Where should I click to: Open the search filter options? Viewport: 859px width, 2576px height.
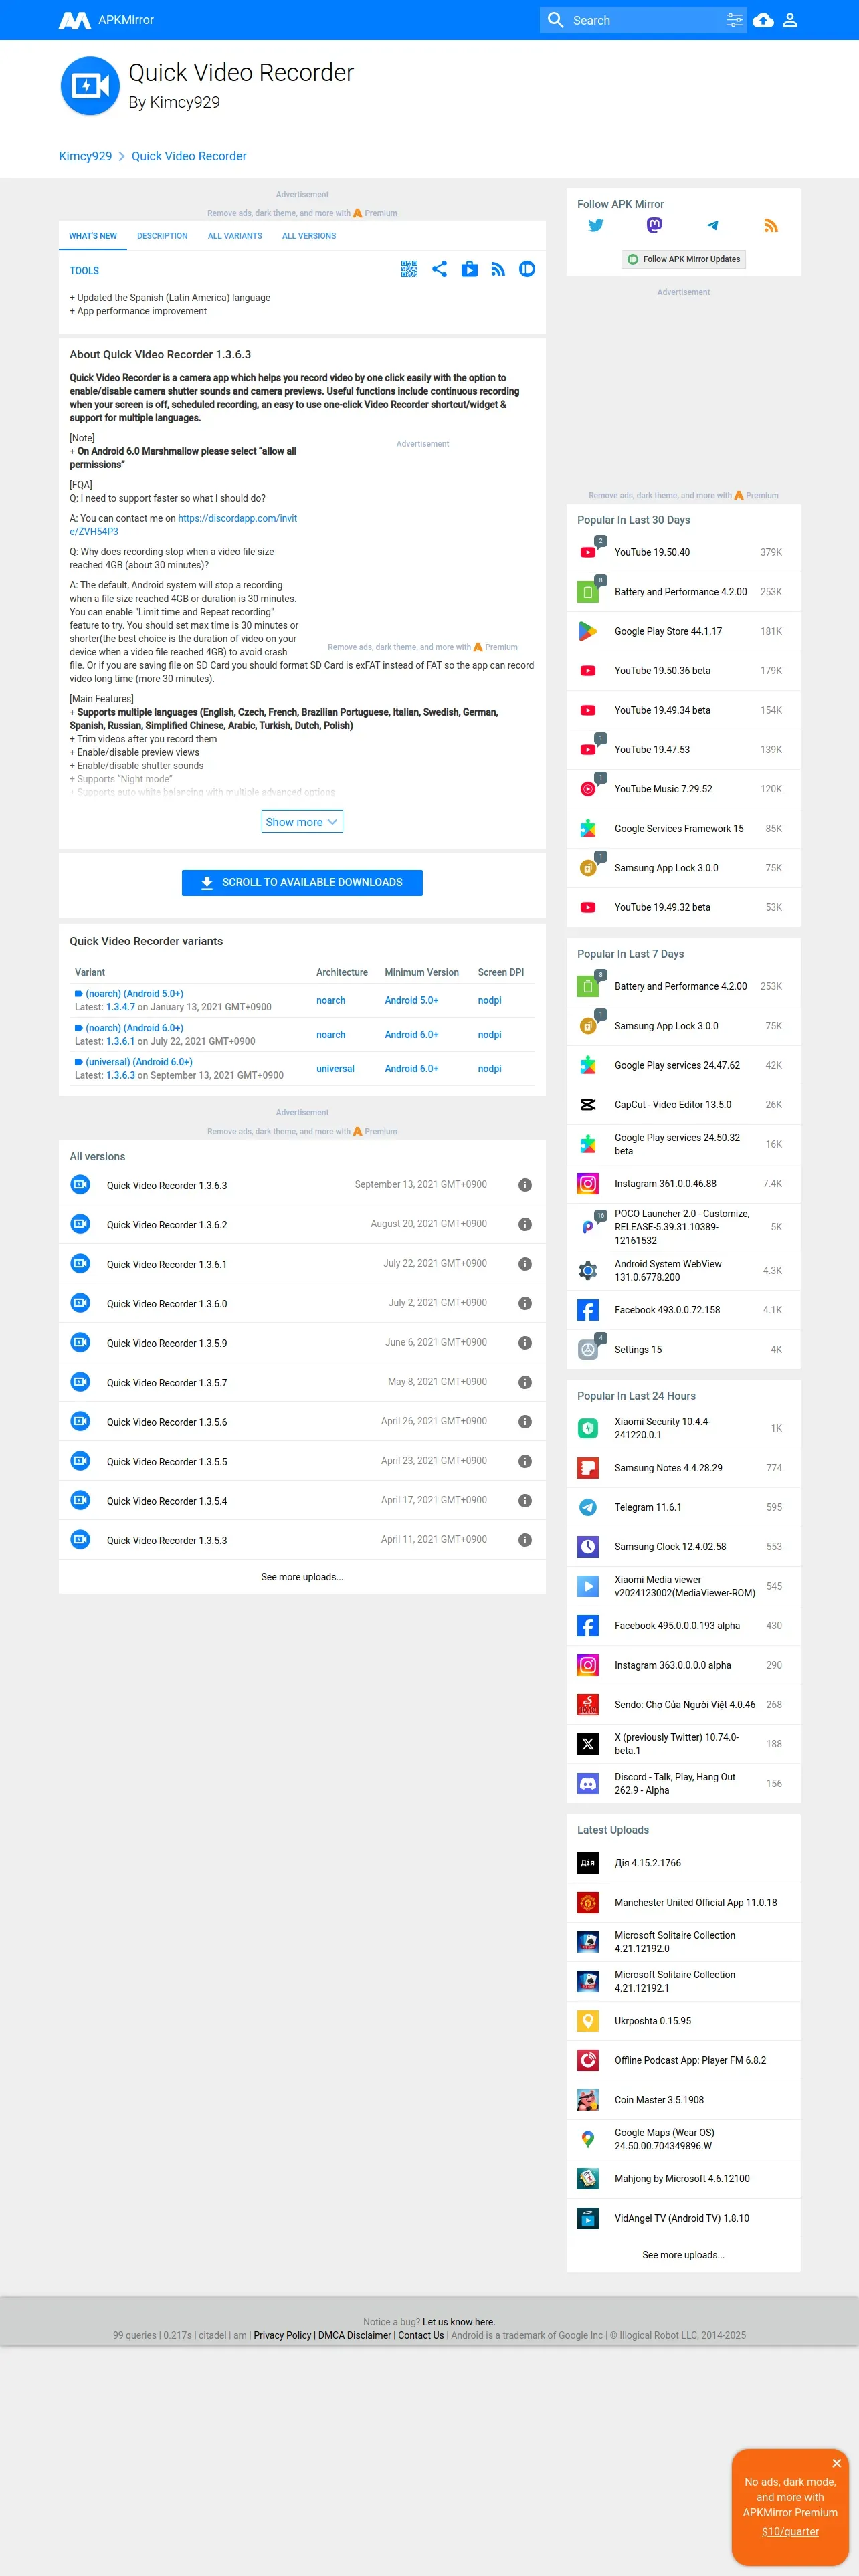click(x=734, y=20)
